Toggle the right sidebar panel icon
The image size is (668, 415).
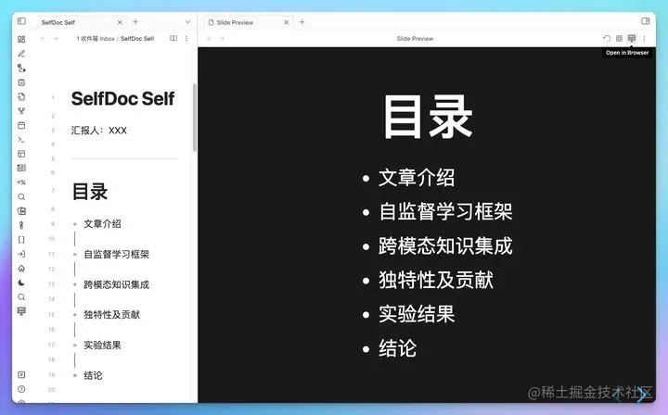(645, 20)
